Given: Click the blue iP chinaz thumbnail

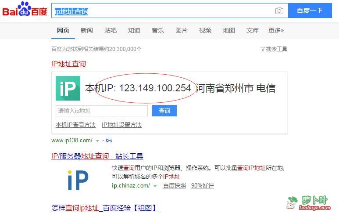Looking at the screenshot, I should pyautogui.click(x=78, y=180).
